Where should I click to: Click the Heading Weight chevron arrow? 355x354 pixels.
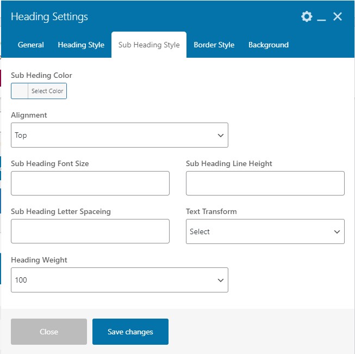tap(220, 280)
